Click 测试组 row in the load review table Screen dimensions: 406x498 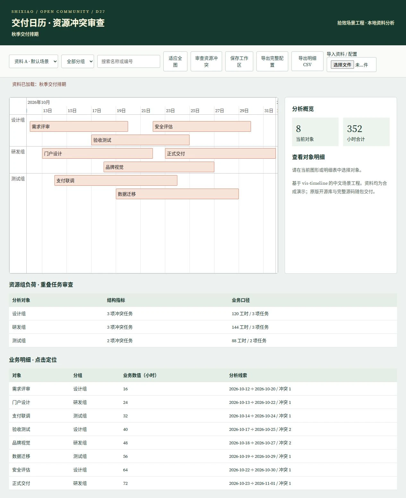(x=203, y=341)
